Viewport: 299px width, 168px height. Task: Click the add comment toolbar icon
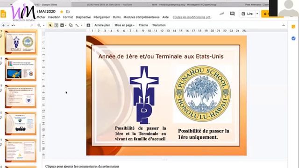pyautogui.click(x=88, y=25)
